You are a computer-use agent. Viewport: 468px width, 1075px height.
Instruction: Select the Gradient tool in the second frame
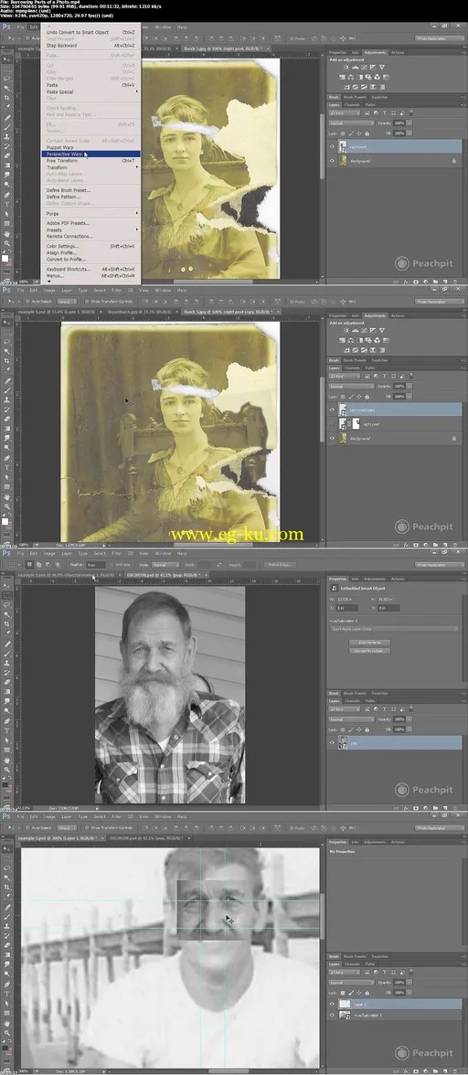(6, 429)
